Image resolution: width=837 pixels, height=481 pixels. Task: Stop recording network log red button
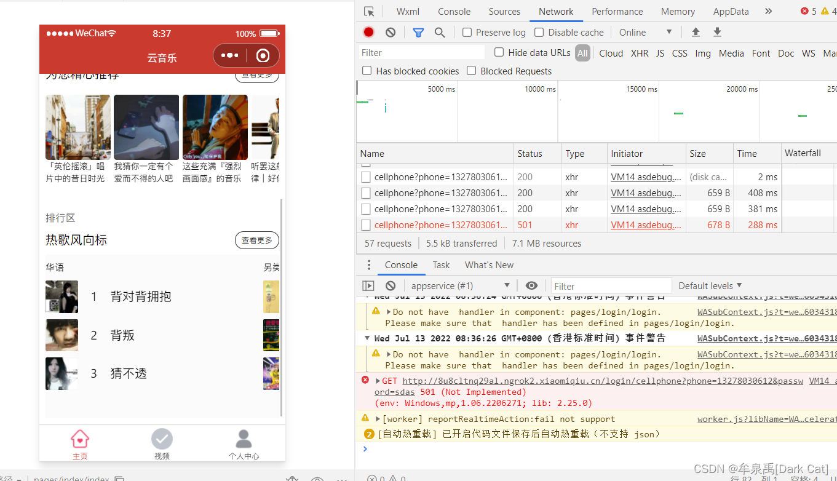[368, 33]
